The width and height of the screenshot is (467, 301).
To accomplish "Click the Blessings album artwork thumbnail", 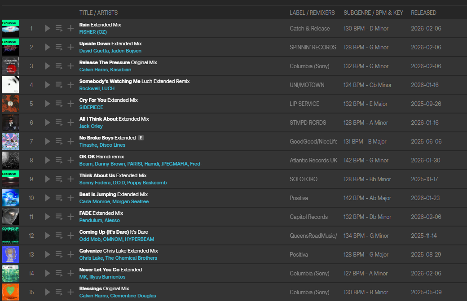I will click(10, 292).
